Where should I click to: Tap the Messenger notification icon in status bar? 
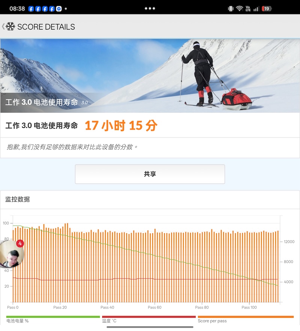pyautogui.click(x=59, y=9)
